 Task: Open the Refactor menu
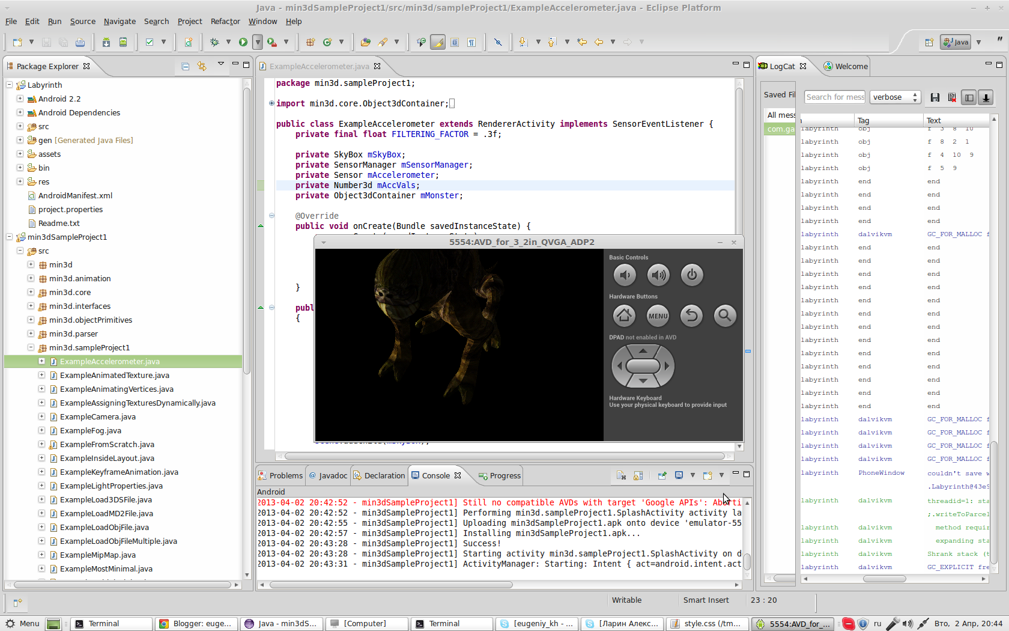[225, 21]
